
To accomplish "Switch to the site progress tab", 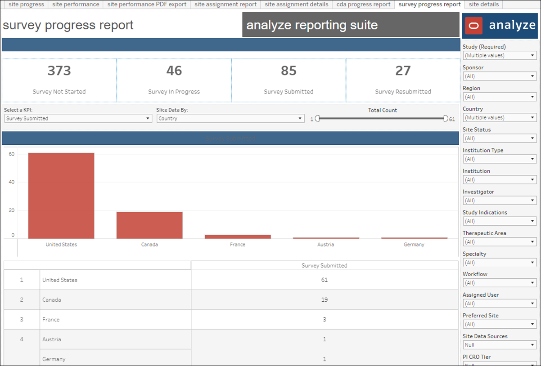I will pos(26,4).
